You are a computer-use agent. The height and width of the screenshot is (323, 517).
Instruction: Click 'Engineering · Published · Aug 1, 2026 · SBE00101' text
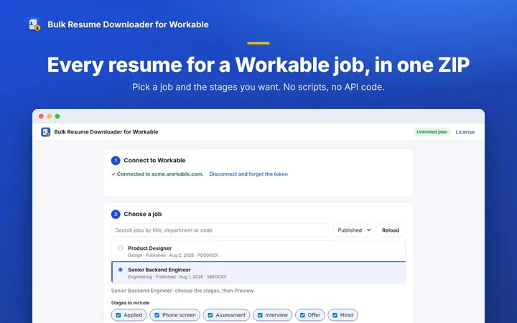pos(177,277)
